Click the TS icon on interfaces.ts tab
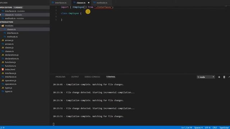This screenshot has height=129, width=230. tap(53, 3)
